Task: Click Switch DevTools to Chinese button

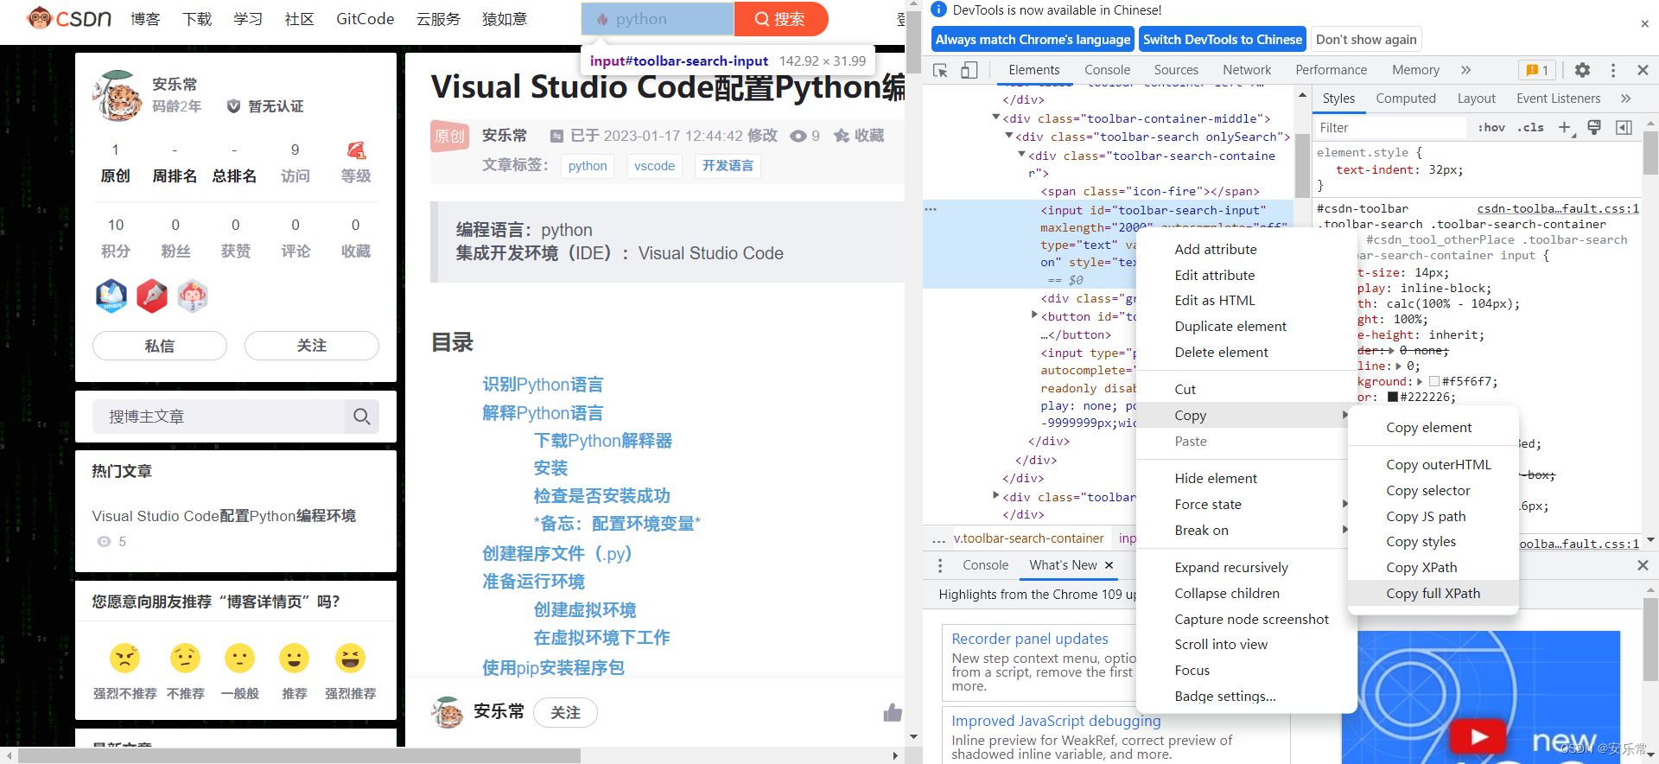Action: (1222, 39)
